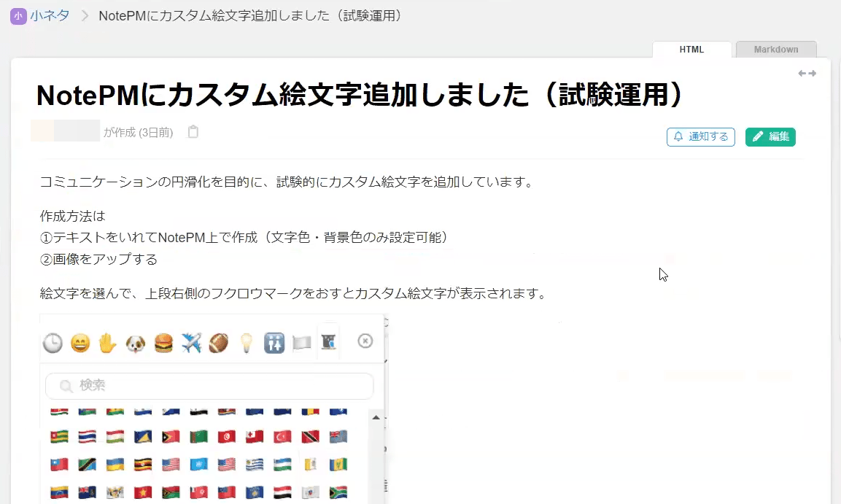Pick the Vanuatu flag emoji
841x504 pixels.
[x=171, y=492]
